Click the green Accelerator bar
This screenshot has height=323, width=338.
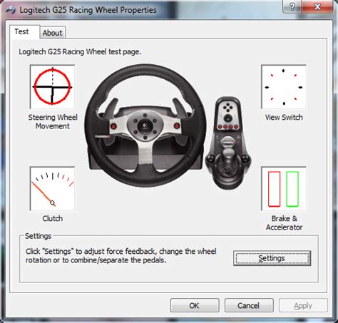tap(292, 189)
